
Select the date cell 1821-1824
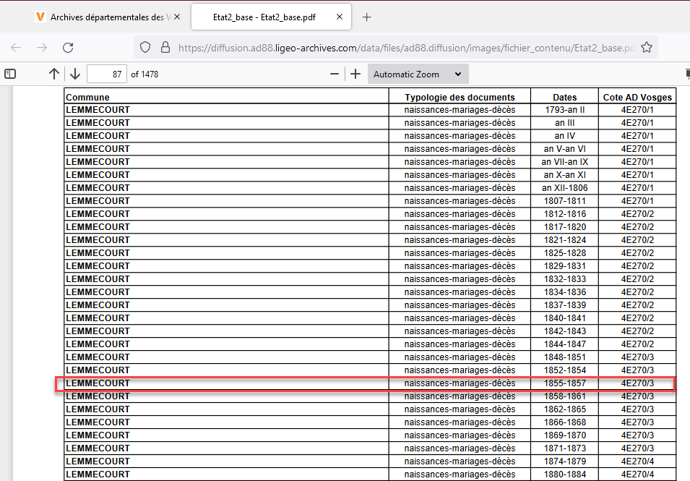[x=564, y=240]
